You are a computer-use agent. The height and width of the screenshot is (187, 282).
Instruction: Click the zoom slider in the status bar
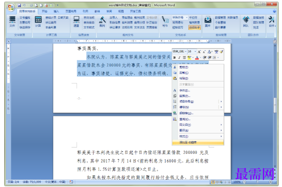257,182
